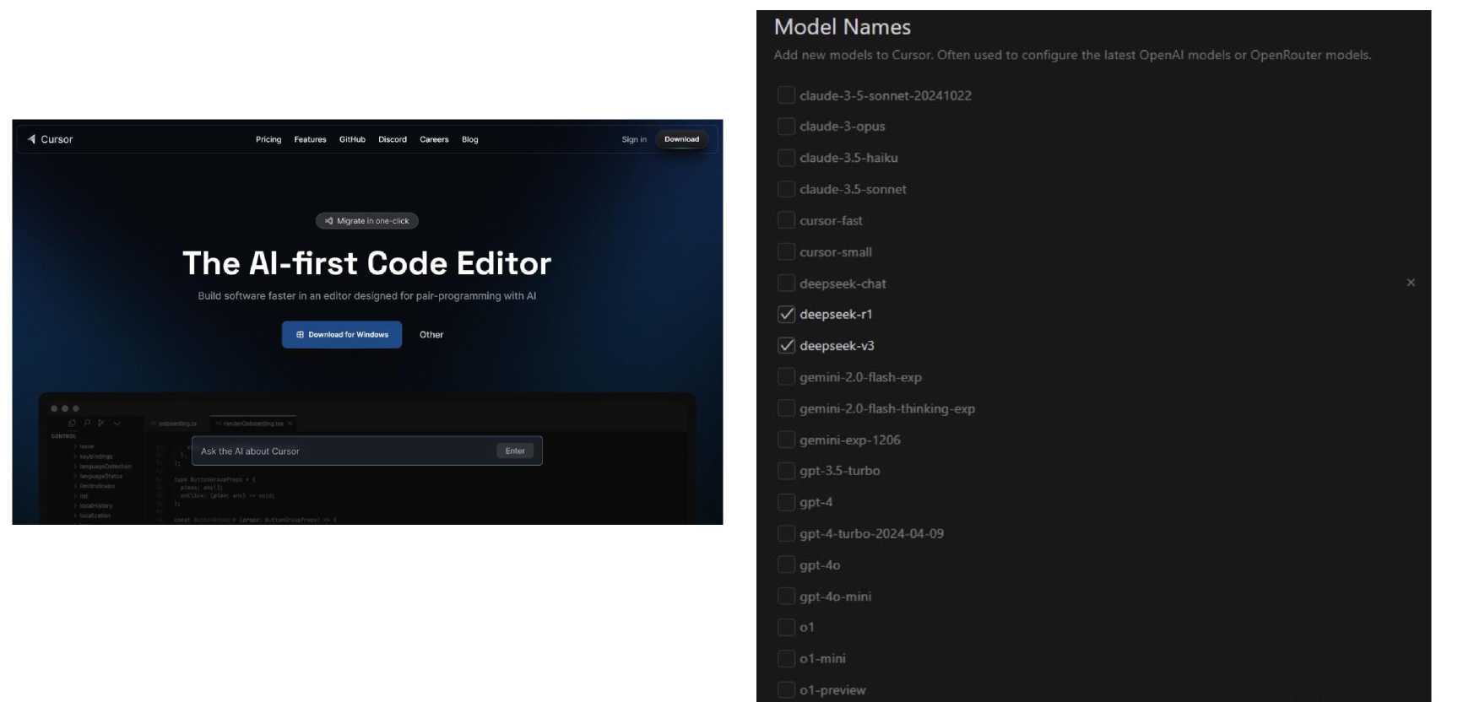Tick the gpt-4o checkbox

[x=786, y=565]
